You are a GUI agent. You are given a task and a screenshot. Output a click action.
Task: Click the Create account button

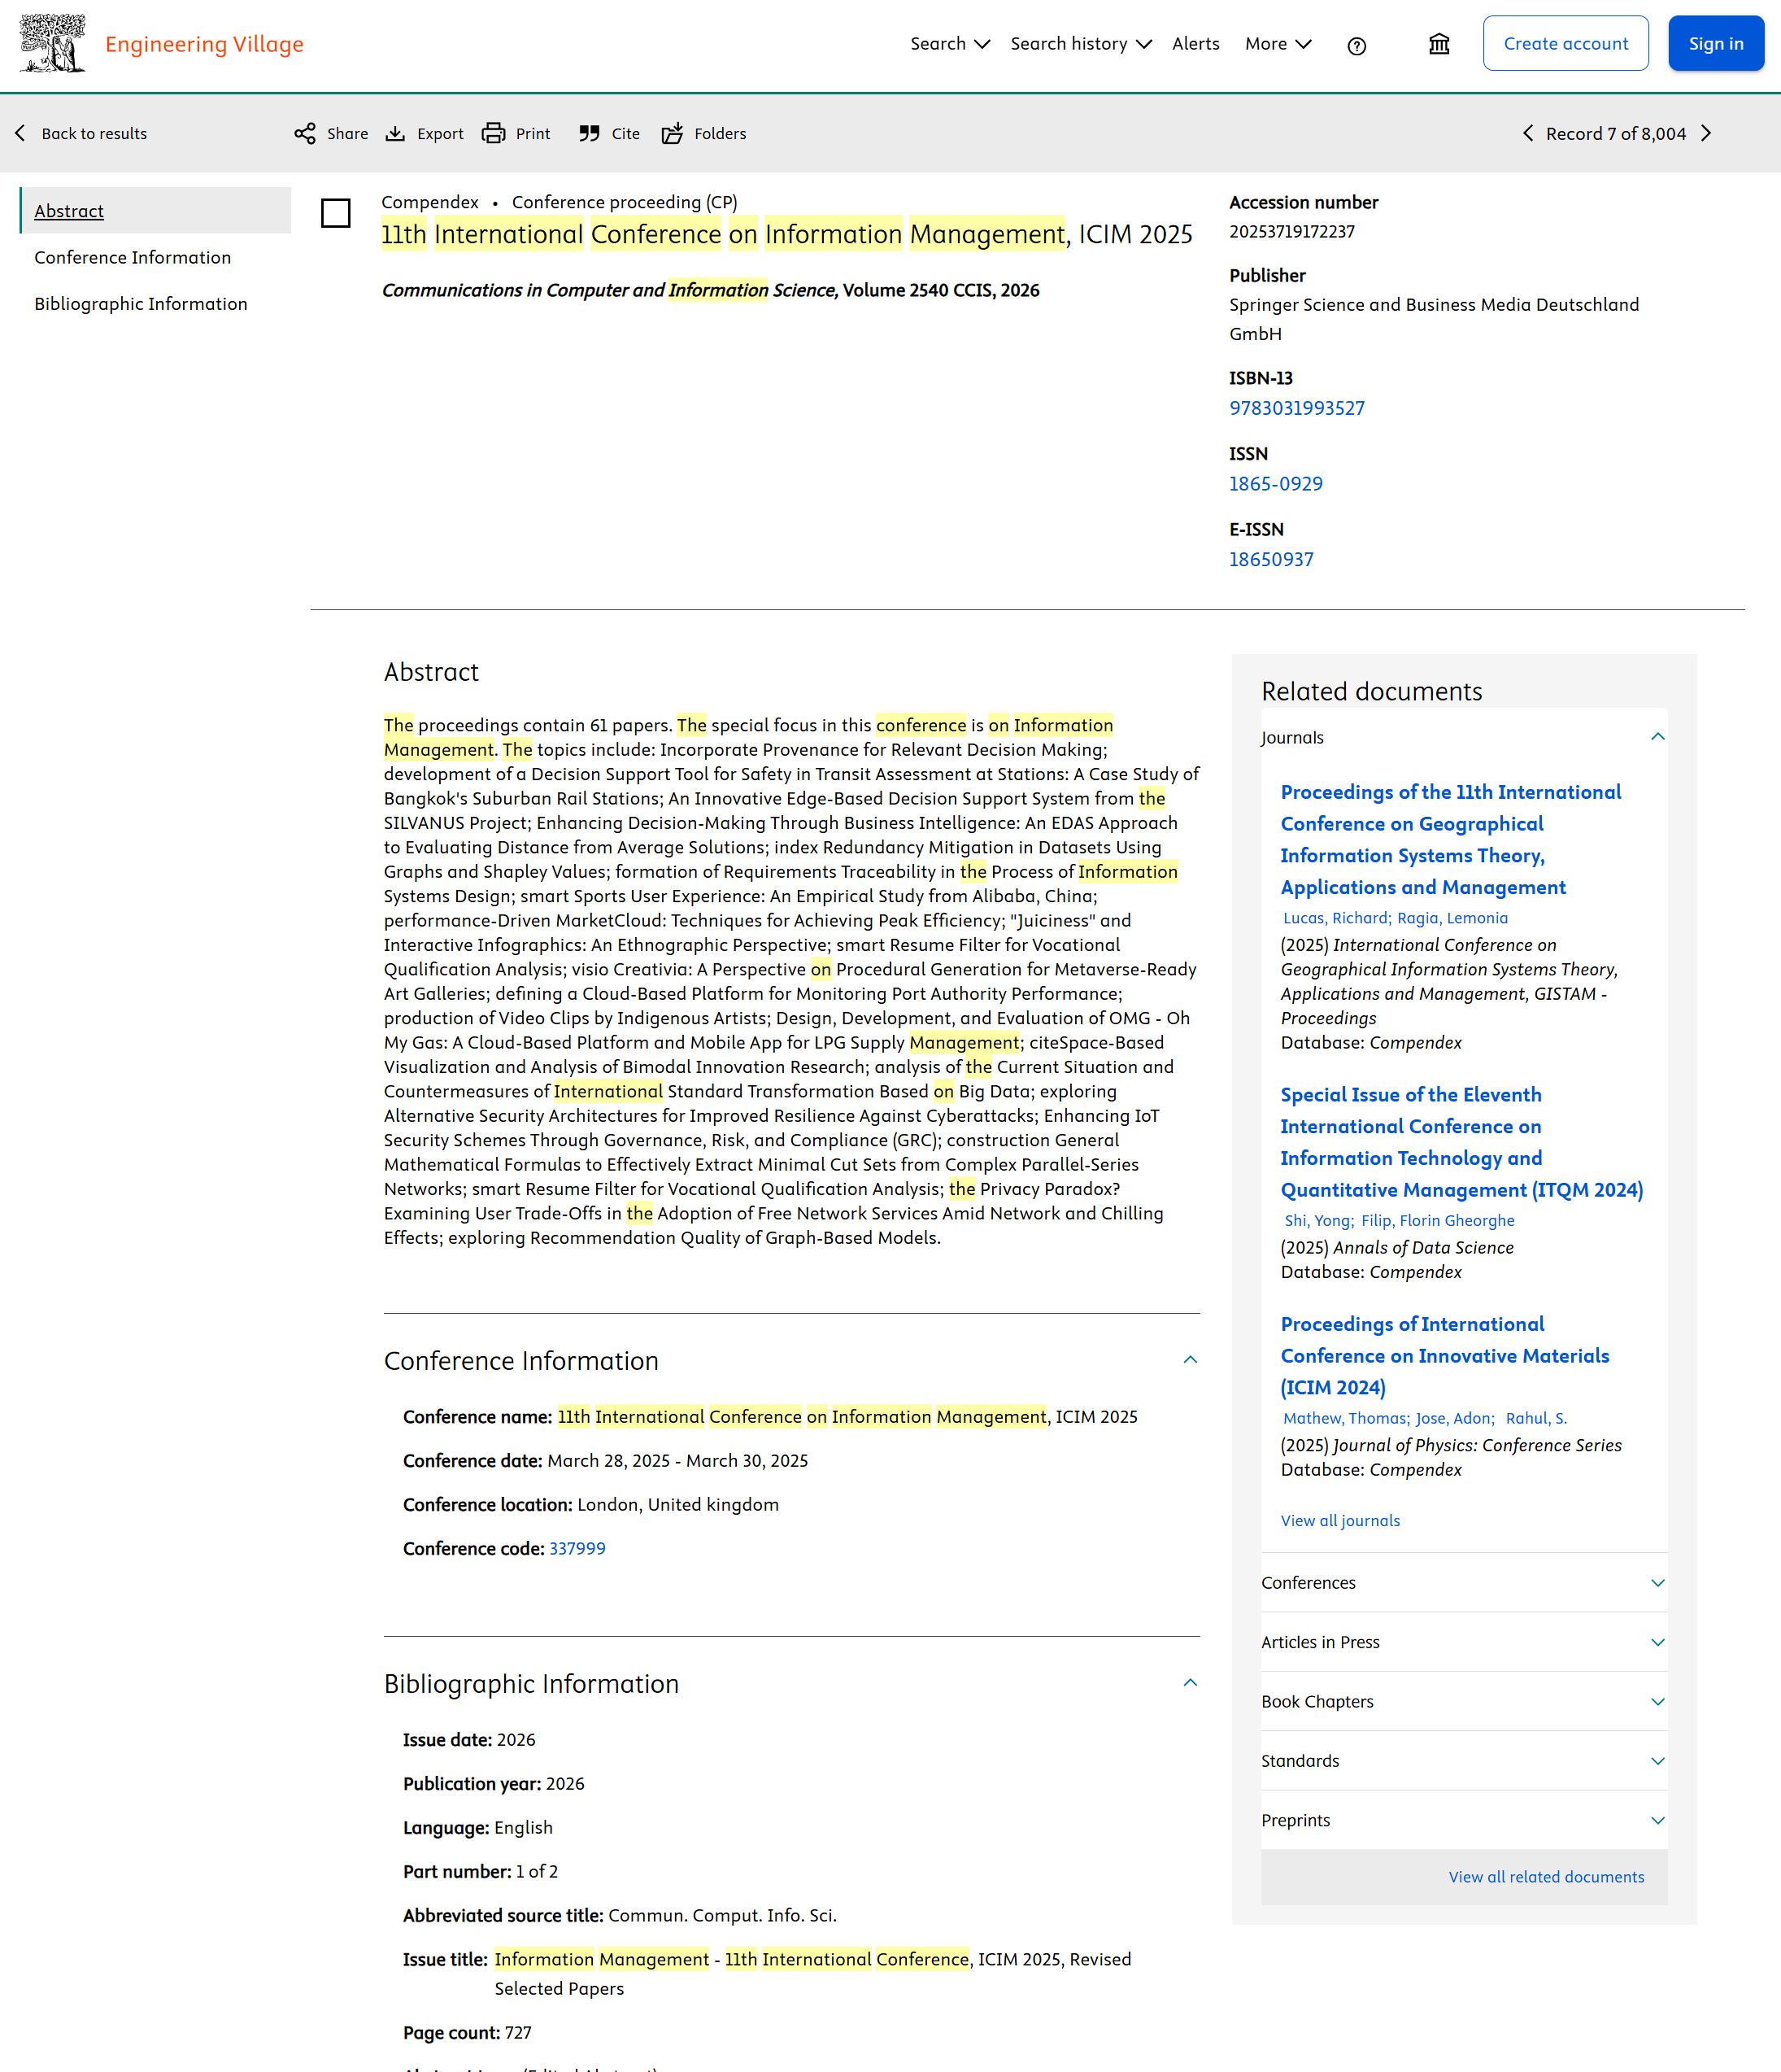(1565, 44)
